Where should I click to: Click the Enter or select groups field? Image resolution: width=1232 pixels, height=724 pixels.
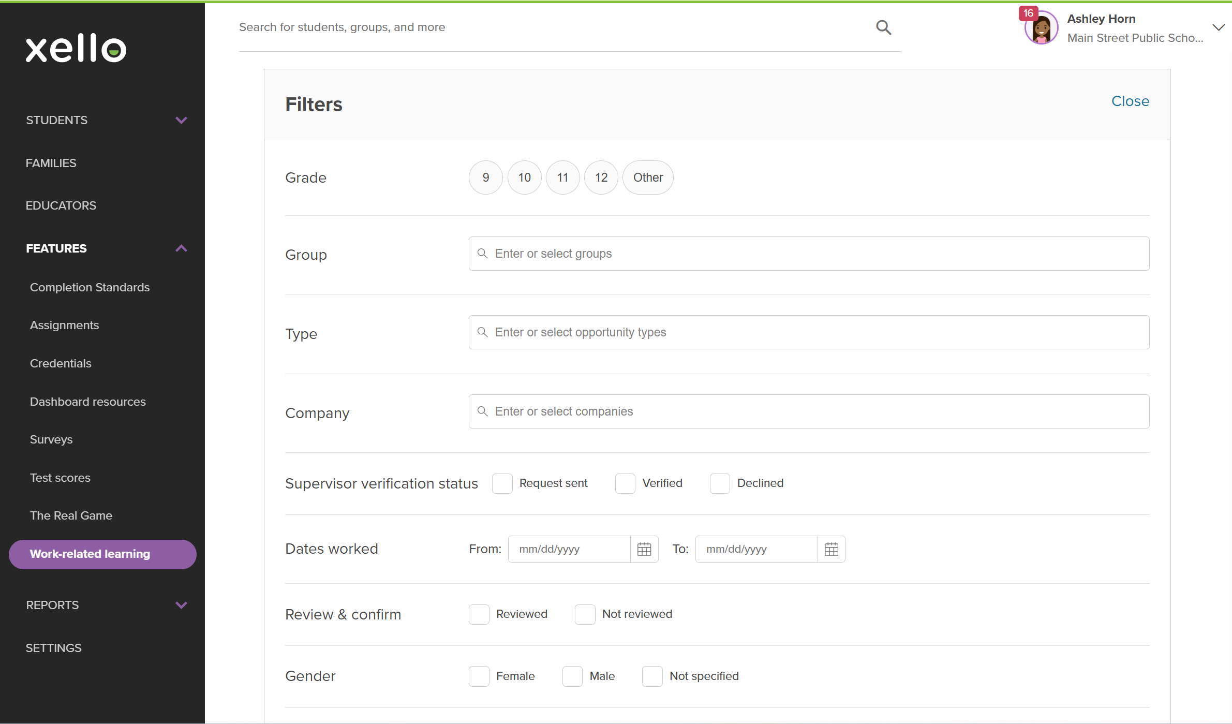(x=809, y=254)
